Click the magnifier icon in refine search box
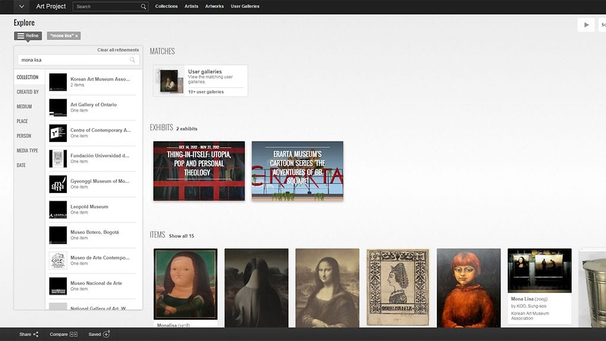 (x=133, y=60)
